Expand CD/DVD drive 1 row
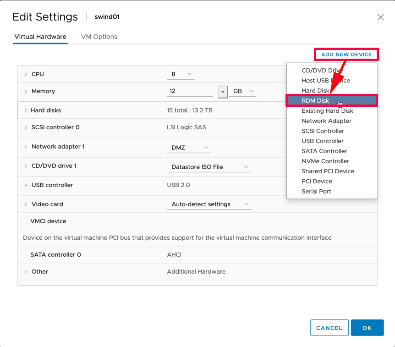Screen dimensions: 395x347 pos(26,166)
